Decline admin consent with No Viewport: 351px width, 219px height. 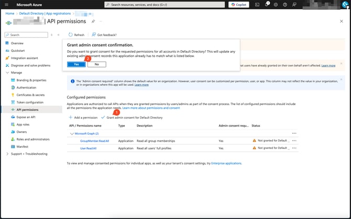(97, 64)
